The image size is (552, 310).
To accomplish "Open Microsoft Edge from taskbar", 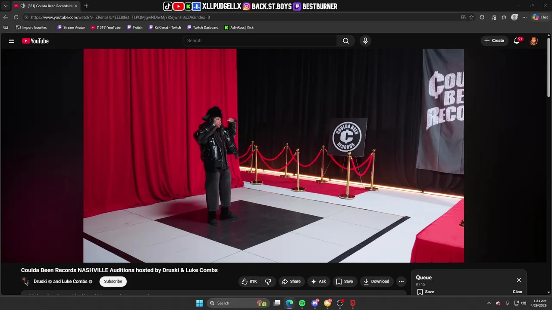I will click(x=289, y=303).
